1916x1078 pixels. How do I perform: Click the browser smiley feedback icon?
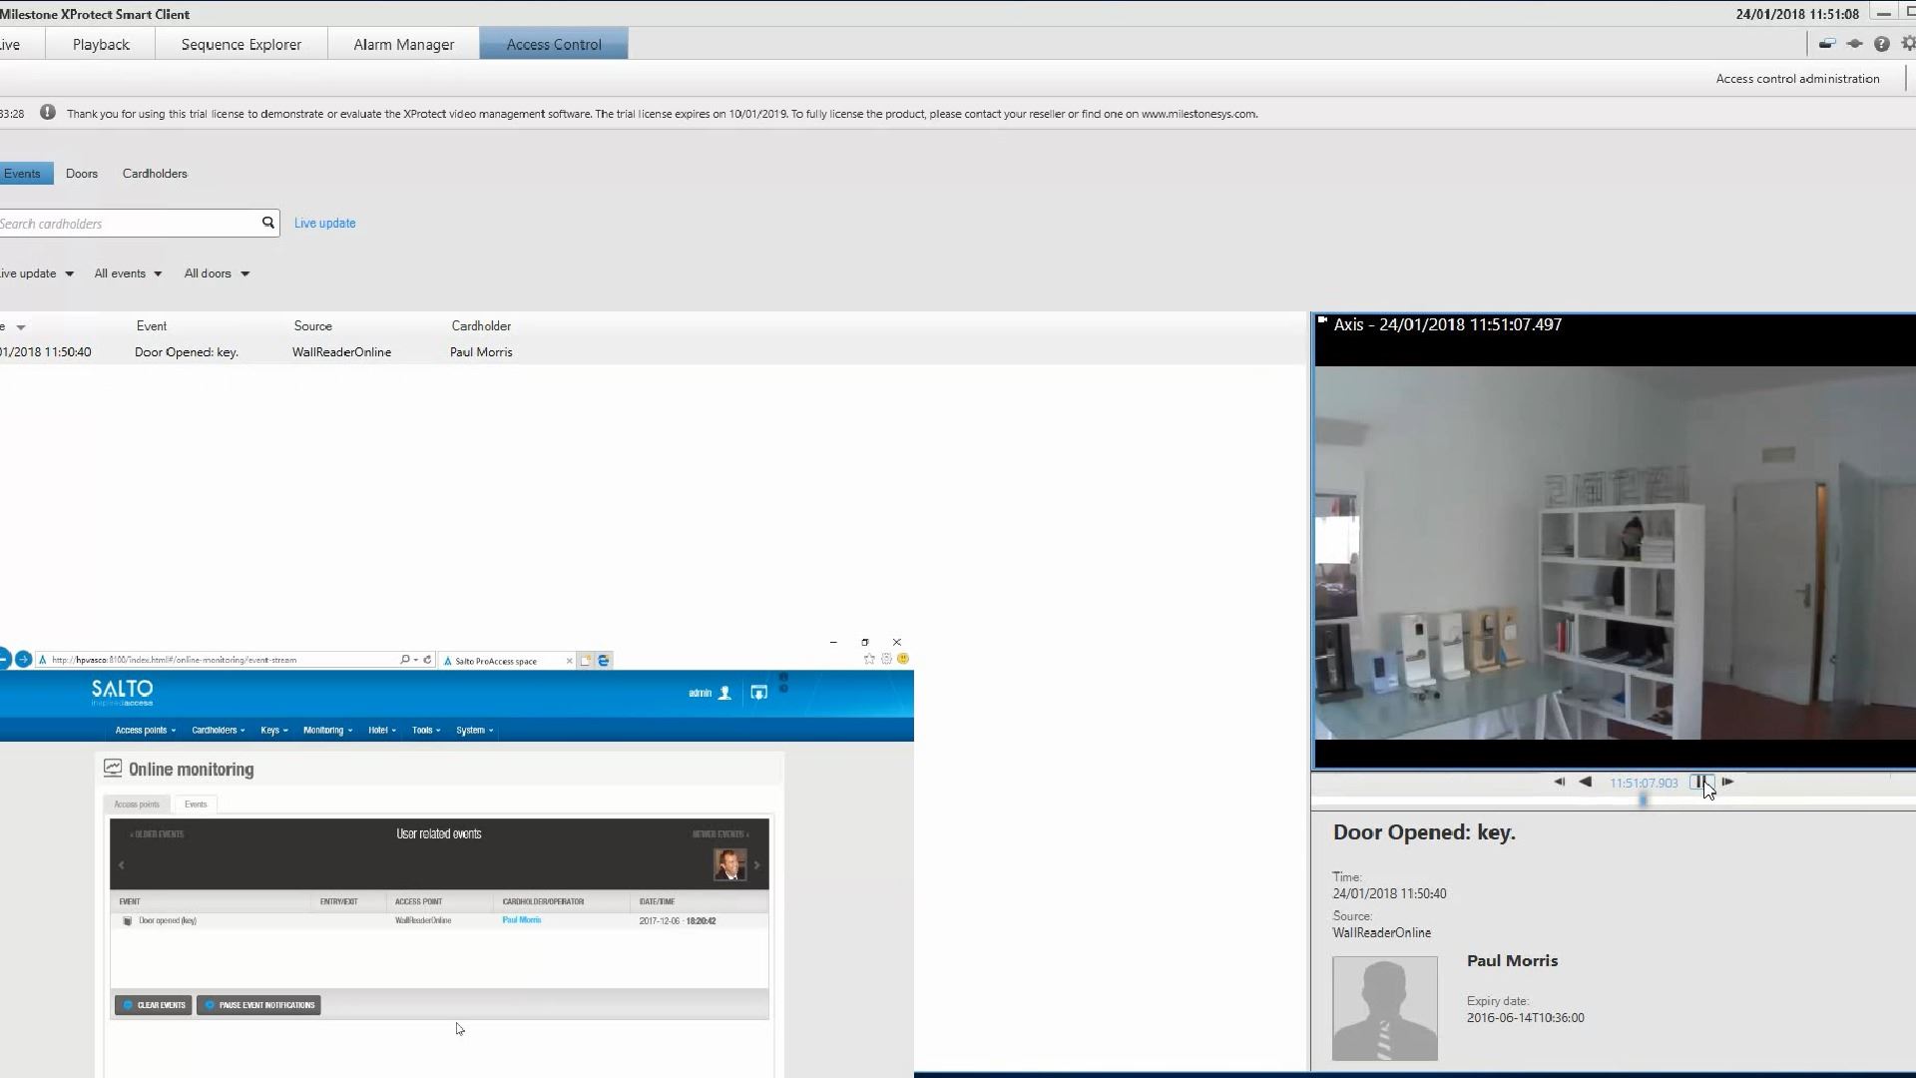click(903, 659)
